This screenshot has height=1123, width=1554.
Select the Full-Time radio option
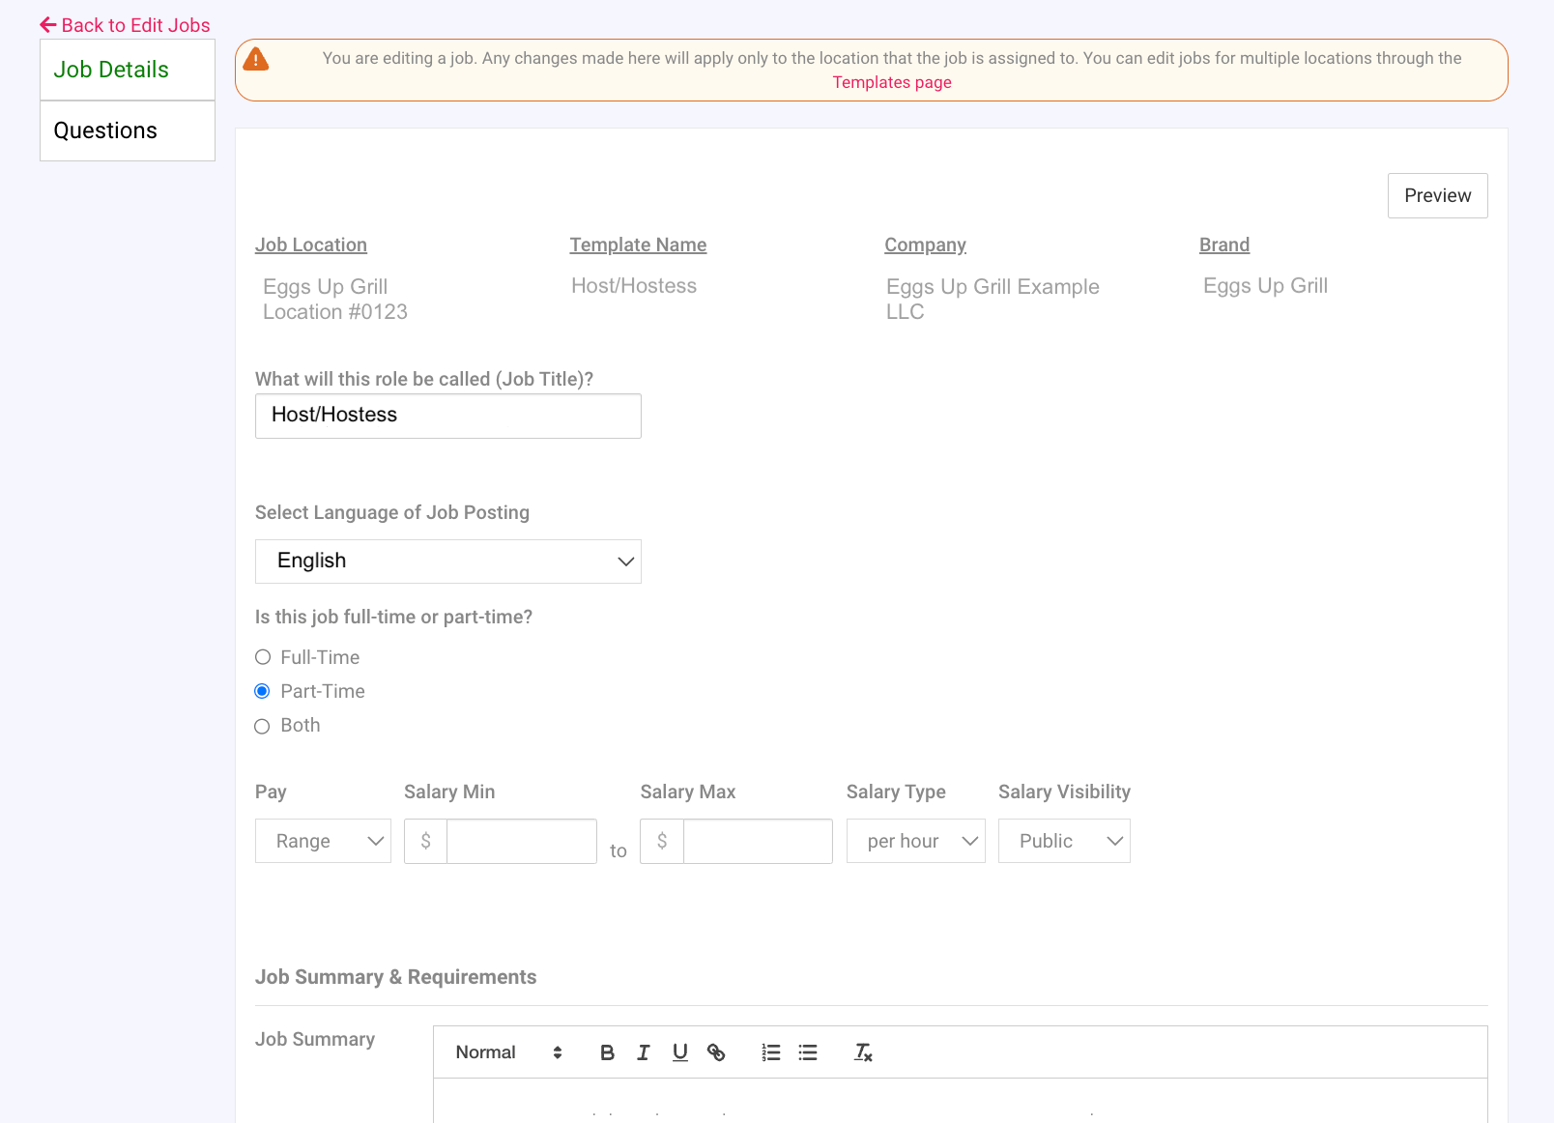[x=263, y=657]
